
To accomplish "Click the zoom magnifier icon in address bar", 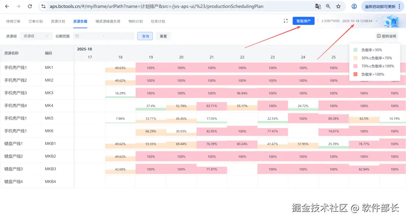I will point(328,6).
